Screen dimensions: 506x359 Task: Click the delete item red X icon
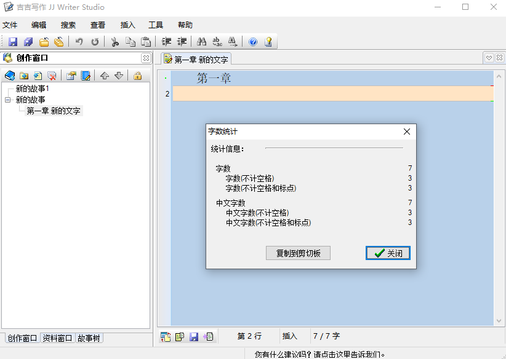[x=52, y=76]
